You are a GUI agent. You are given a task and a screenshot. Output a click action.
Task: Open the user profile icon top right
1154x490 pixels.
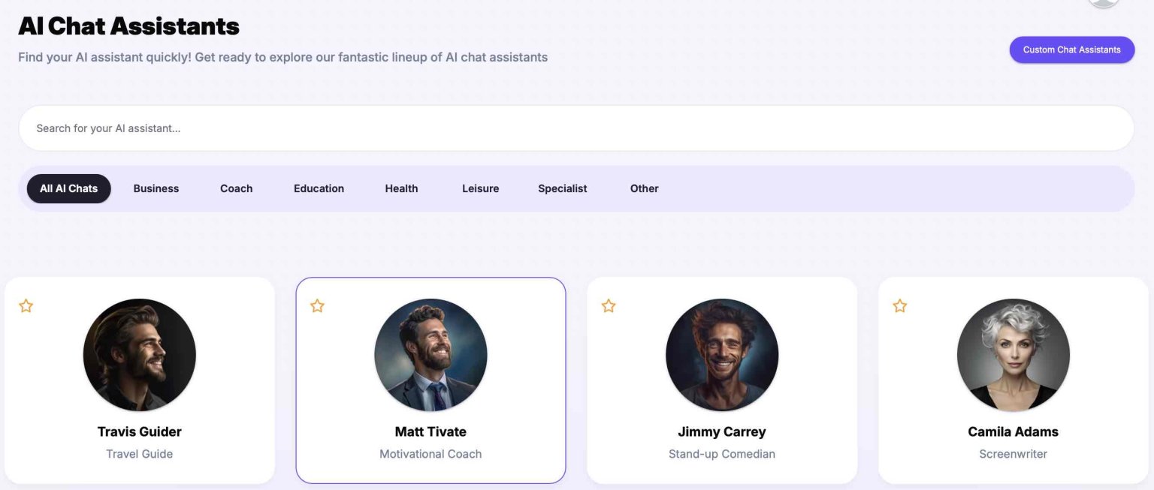[1102, 4]
